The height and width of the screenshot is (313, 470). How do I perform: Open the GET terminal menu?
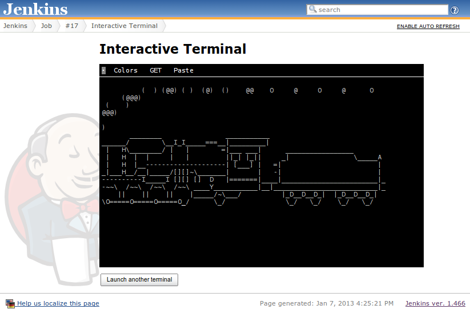(155, 70)
